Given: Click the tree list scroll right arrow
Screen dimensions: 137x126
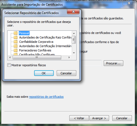Looking at the screenshot, I should (69, 57).
